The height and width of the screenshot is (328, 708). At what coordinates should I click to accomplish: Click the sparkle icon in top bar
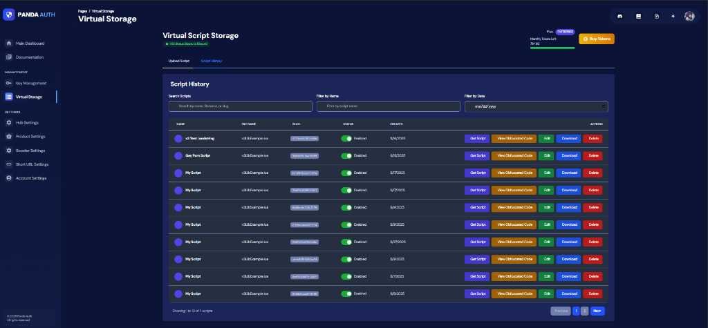pos(673,16)
